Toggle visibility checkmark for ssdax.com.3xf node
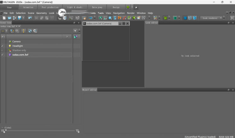The image size is (235, 138). [x=3, y=55]
